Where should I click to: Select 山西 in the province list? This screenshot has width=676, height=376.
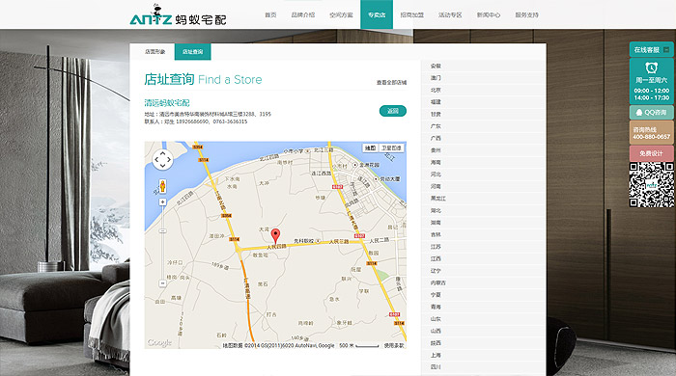[436, 331]
